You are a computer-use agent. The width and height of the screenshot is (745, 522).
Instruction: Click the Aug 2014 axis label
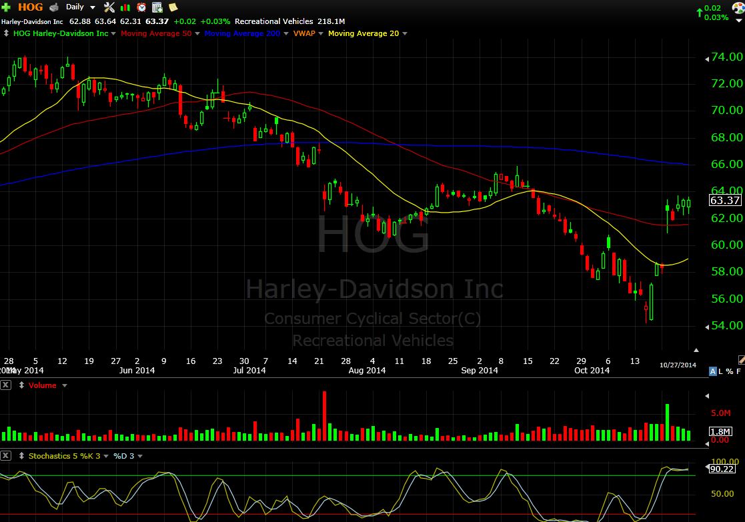(367, 371)
